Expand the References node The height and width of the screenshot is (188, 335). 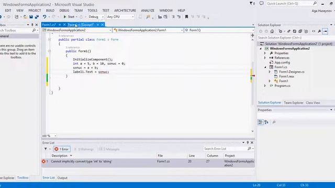click(265, 58)
